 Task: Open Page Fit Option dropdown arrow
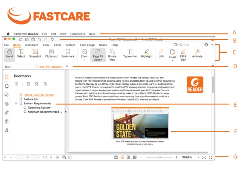[x=104, y=60]
